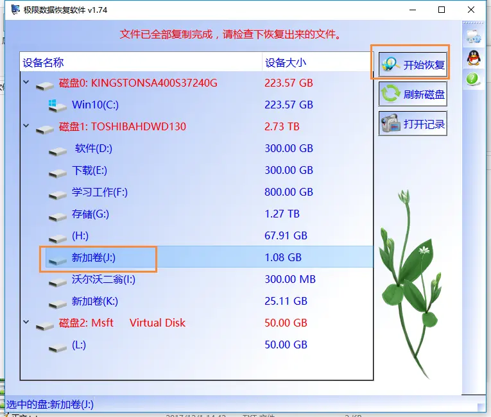
Task: Select the 磁盘0: KINGSTONSA400S37240G row
Action: tap(196, 83)
